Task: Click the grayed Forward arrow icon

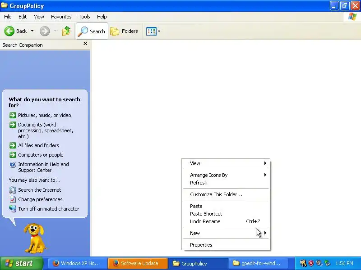Action: click(45, 31)
